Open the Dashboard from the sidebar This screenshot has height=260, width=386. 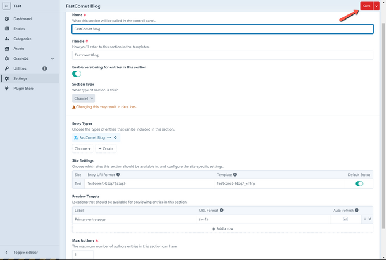point(22,19)
